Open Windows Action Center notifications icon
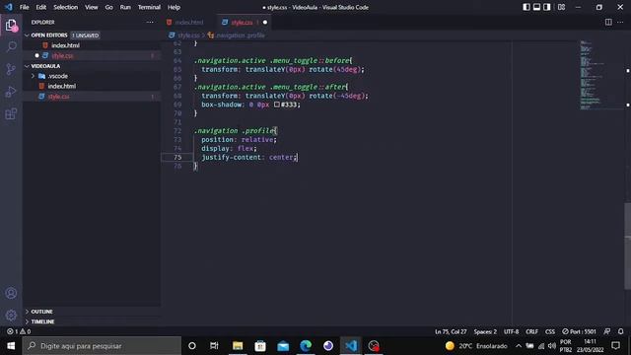The height and width of the screenshot is (355, 631). [x=615, y=346]
